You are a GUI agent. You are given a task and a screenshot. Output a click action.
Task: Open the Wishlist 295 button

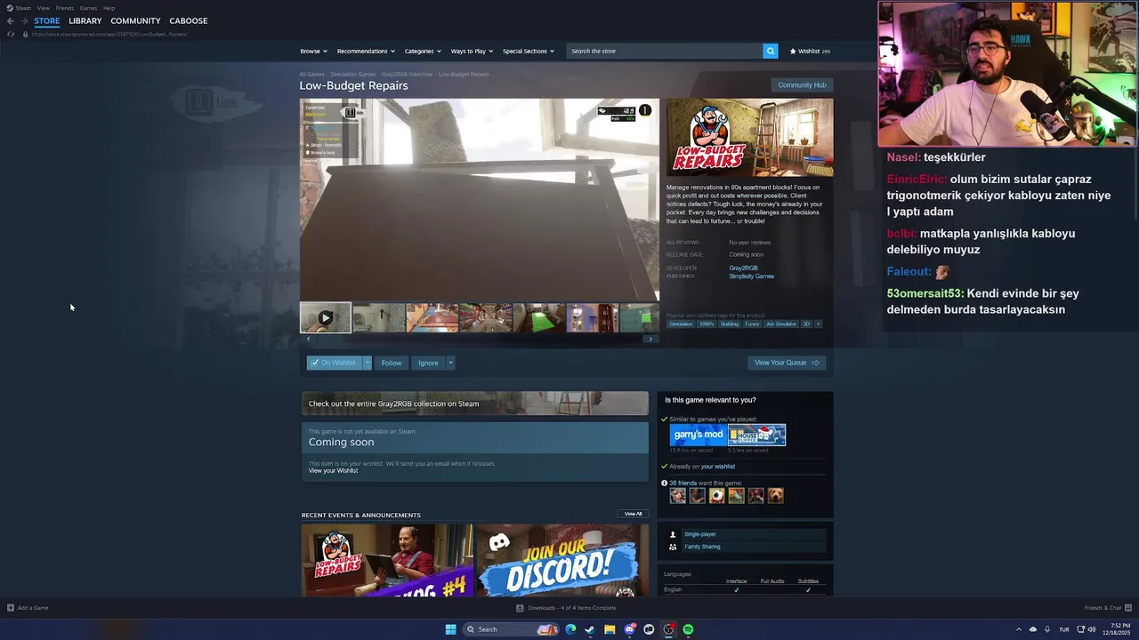point(810,51)
